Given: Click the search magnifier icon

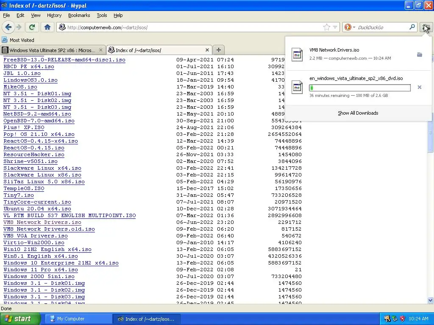Looking at the screenshot, I should (x=412, y=27).
